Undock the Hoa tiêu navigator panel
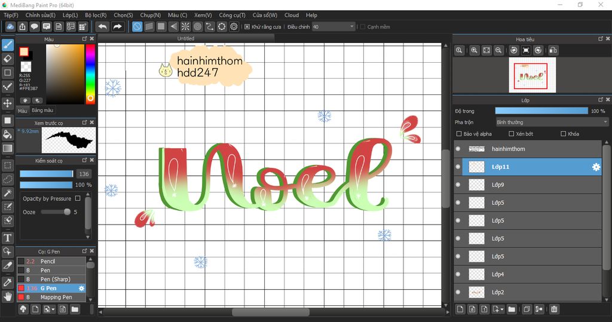Screen dimensions: 612x322 click(x=601, y=39)
